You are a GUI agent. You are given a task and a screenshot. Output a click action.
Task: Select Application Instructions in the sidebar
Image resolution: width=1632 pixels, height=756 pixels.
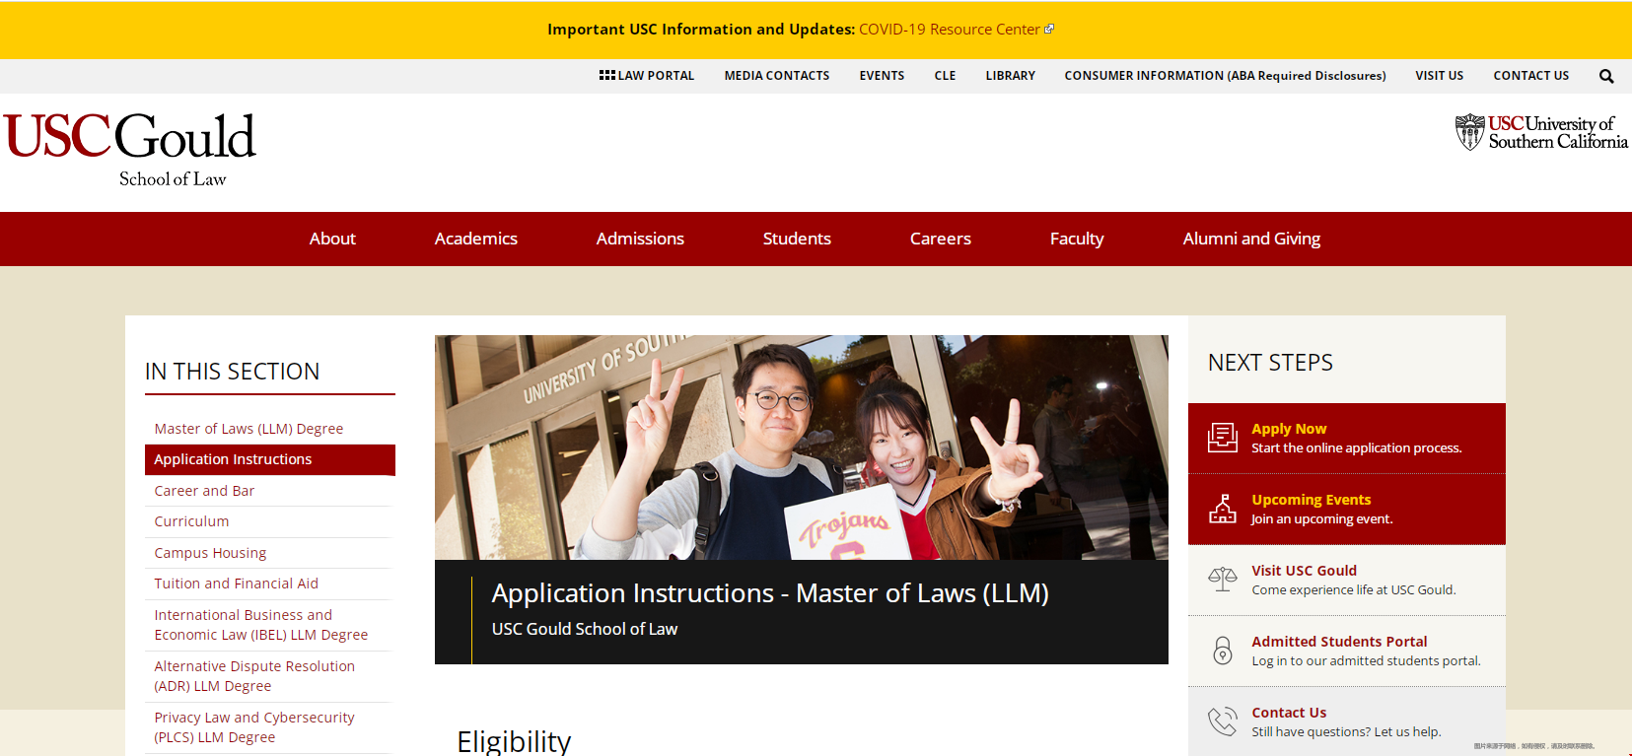coord(270,459)
